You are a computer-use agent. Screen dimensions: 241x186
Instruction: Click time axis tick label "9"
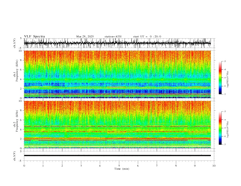(x=195, y=166)
